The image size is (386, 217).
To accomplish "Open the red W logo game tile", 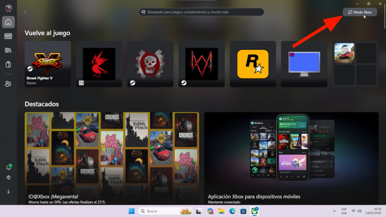I will pyautogui.click(x=202, y=64).
